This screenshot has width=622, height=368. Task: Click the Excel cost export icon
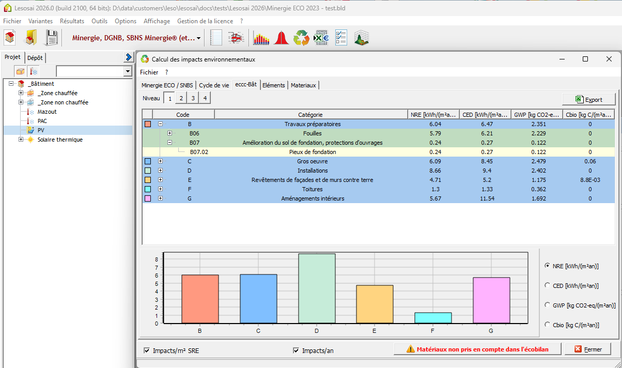pos(321,38)
